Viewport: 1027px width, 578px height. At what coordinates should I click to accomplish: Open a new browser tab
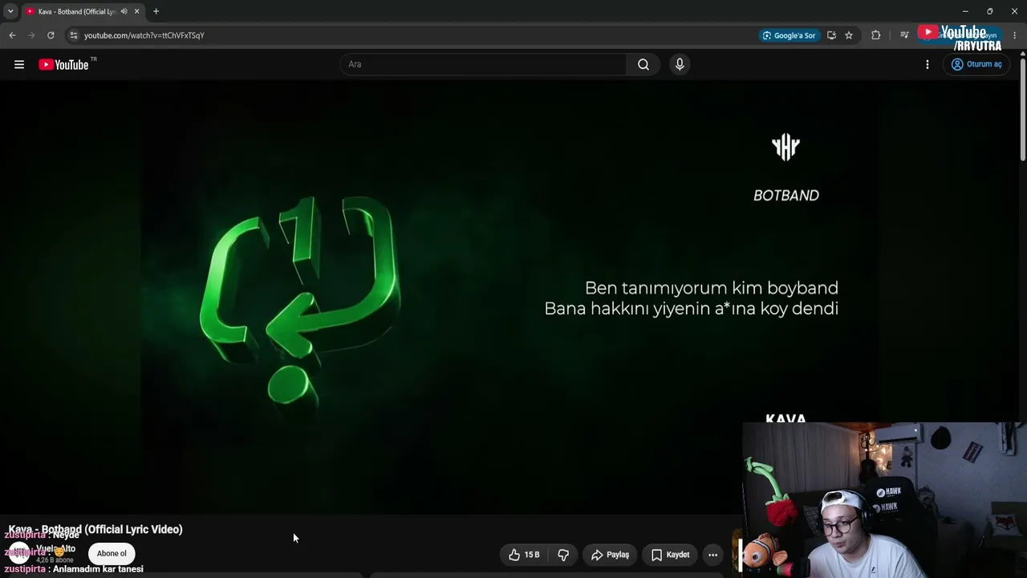pyautogui.click(x=156, y=11)
